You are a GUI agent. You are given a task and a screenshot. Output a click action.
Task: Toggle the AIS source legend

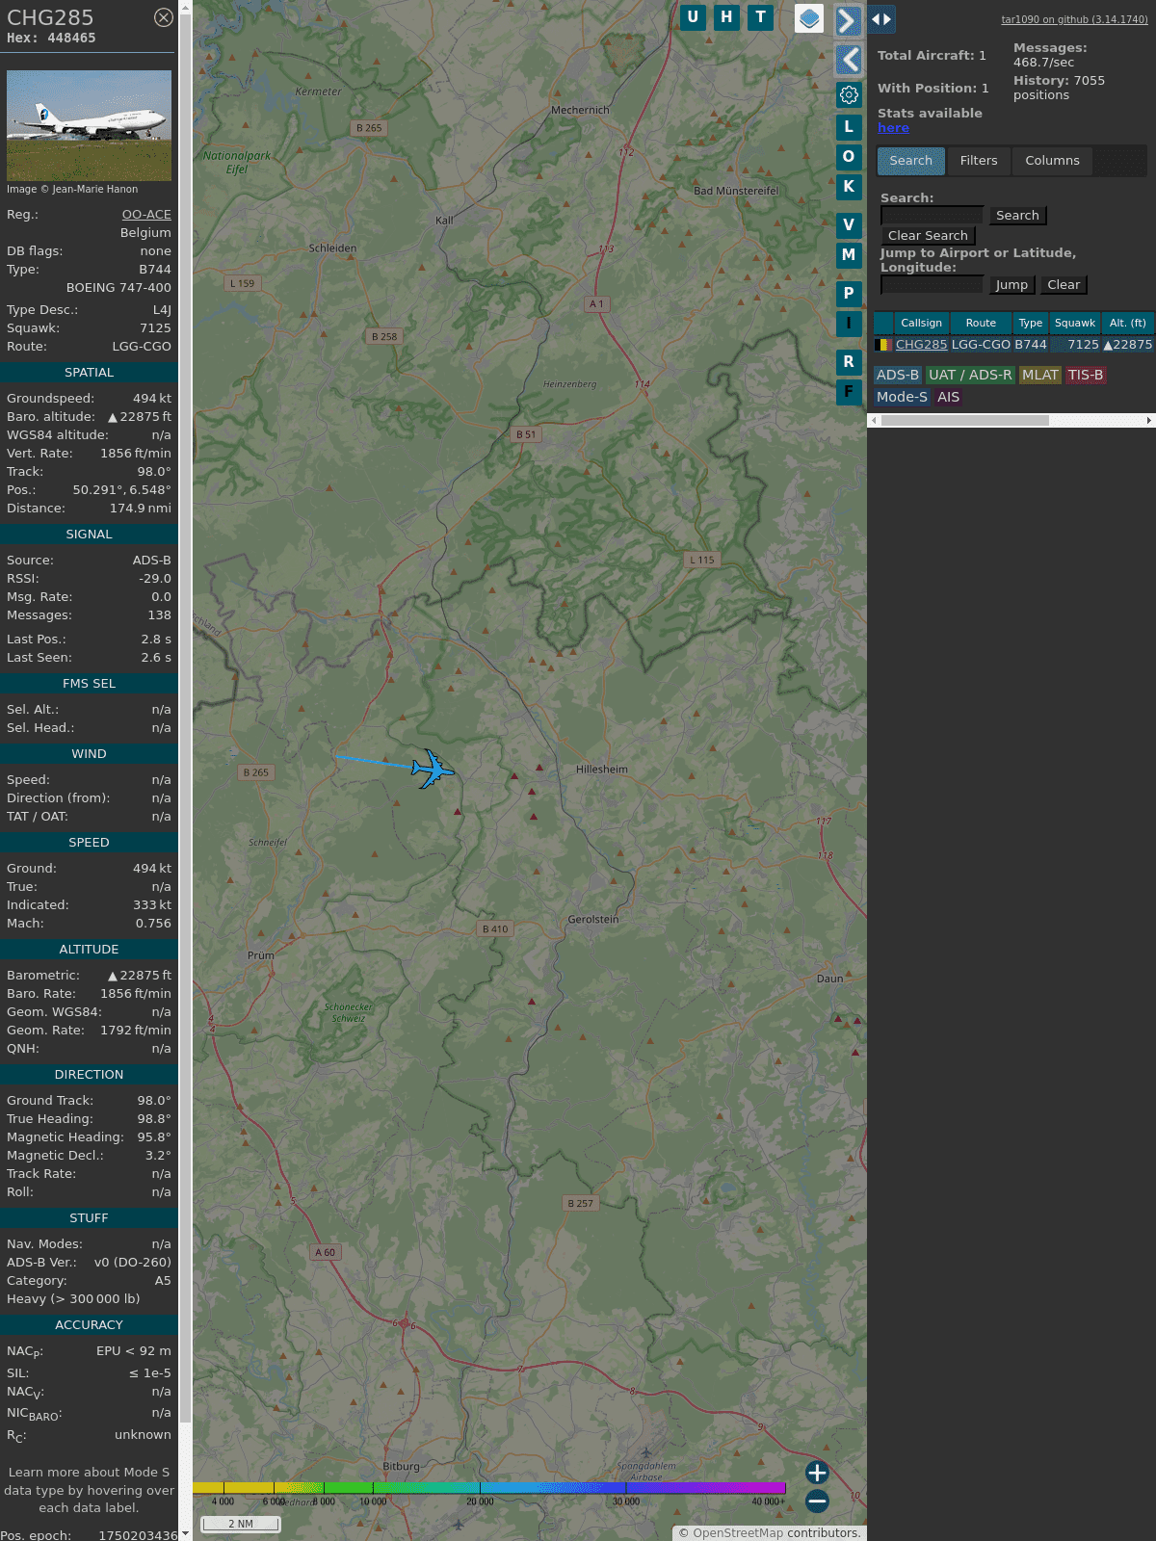[x=948, y=397]
